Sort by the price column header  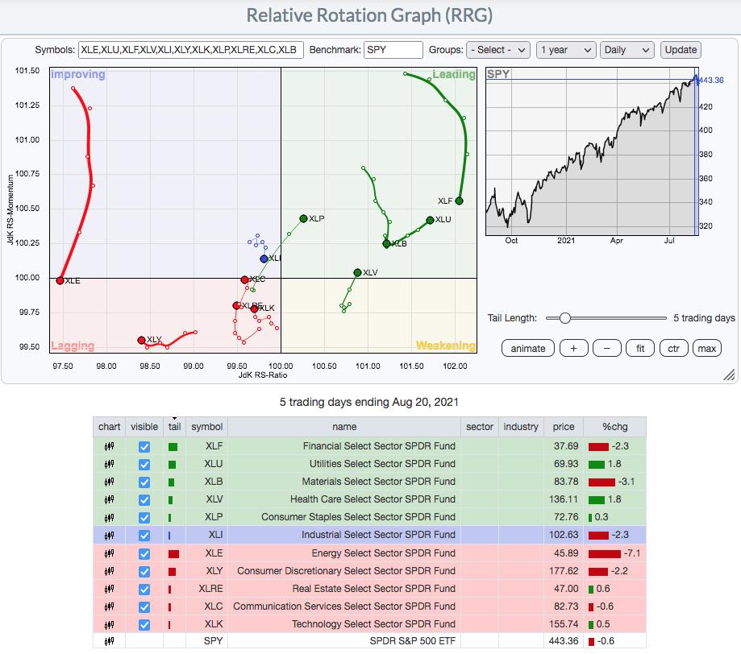coord(564,427)
